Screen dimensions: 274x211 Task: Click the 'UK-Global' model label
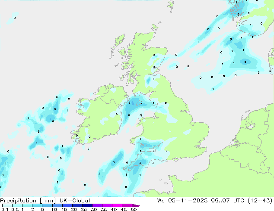click(75, 201)
